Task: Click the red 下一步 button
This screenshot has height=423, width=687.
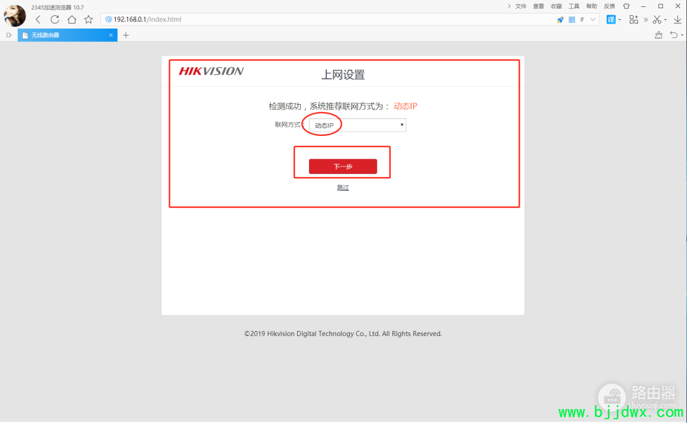Action: (x=343, y=166)
